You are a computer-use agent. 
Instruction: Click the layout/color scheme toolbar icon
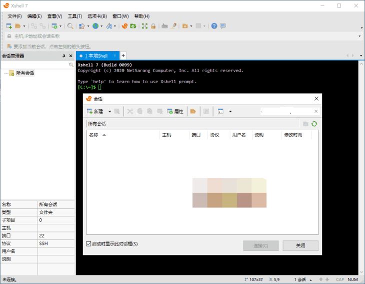coord(81,26)
